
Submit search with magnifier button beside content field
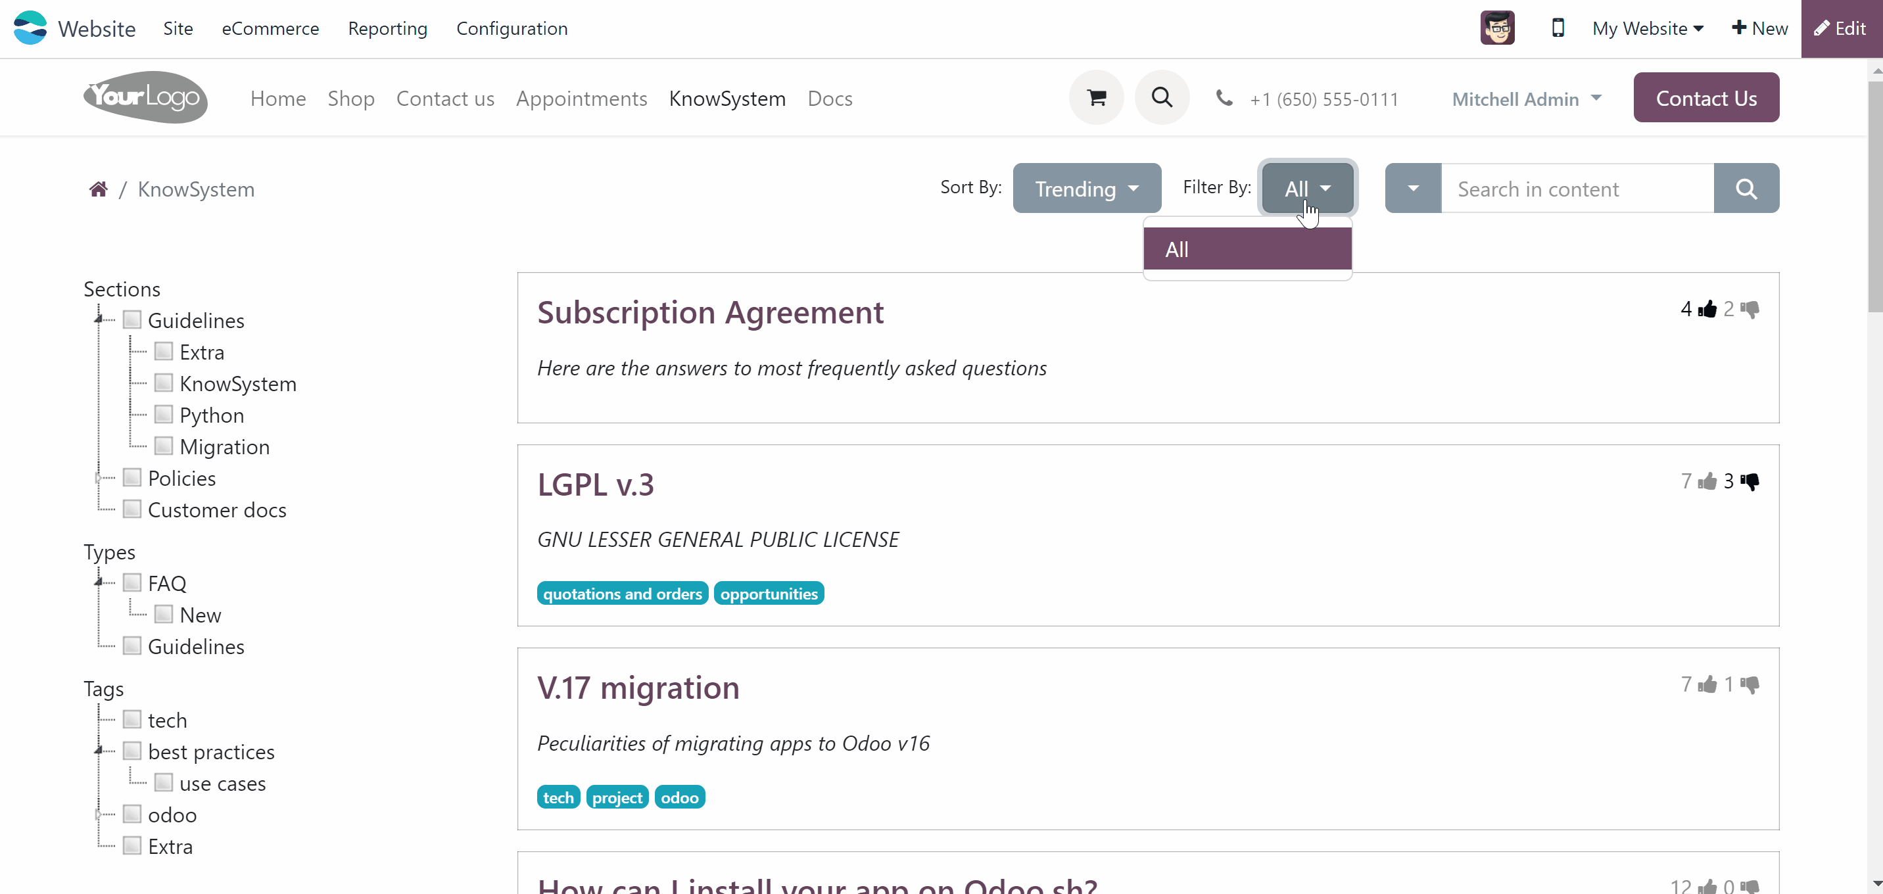[1746, 189]
